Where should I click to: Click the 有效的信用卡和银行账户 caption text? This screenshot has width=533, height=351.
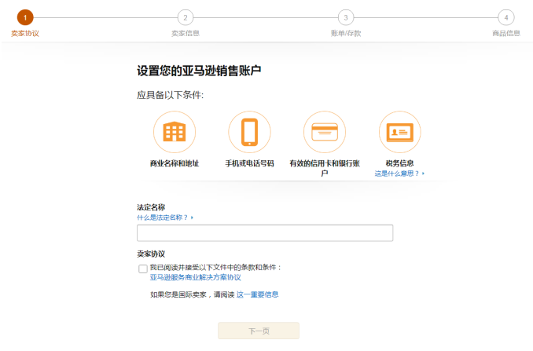[x=325, y=168]
